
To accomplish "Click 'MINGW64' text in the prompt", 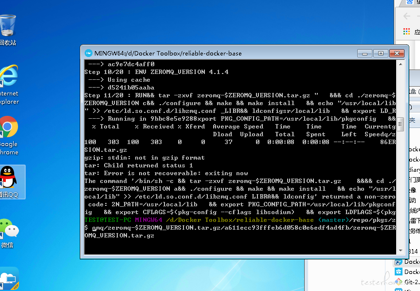I will (148, 220).
